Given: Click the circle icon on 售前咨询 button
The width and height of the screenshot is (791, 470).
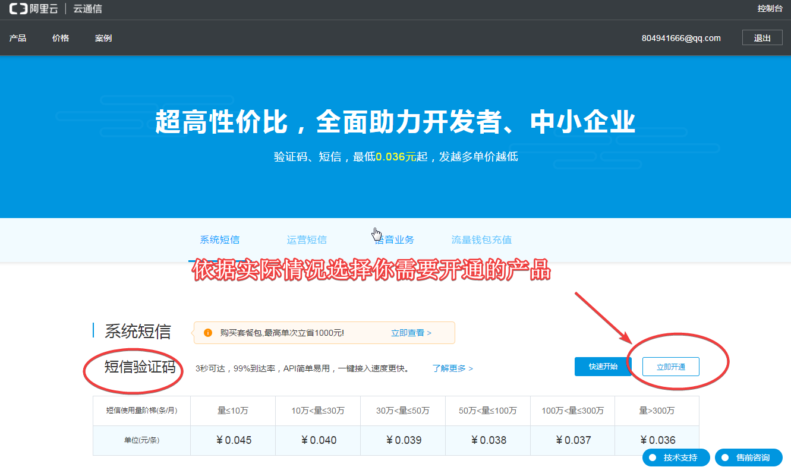Looking at the screenshot, I should (725, 458).
